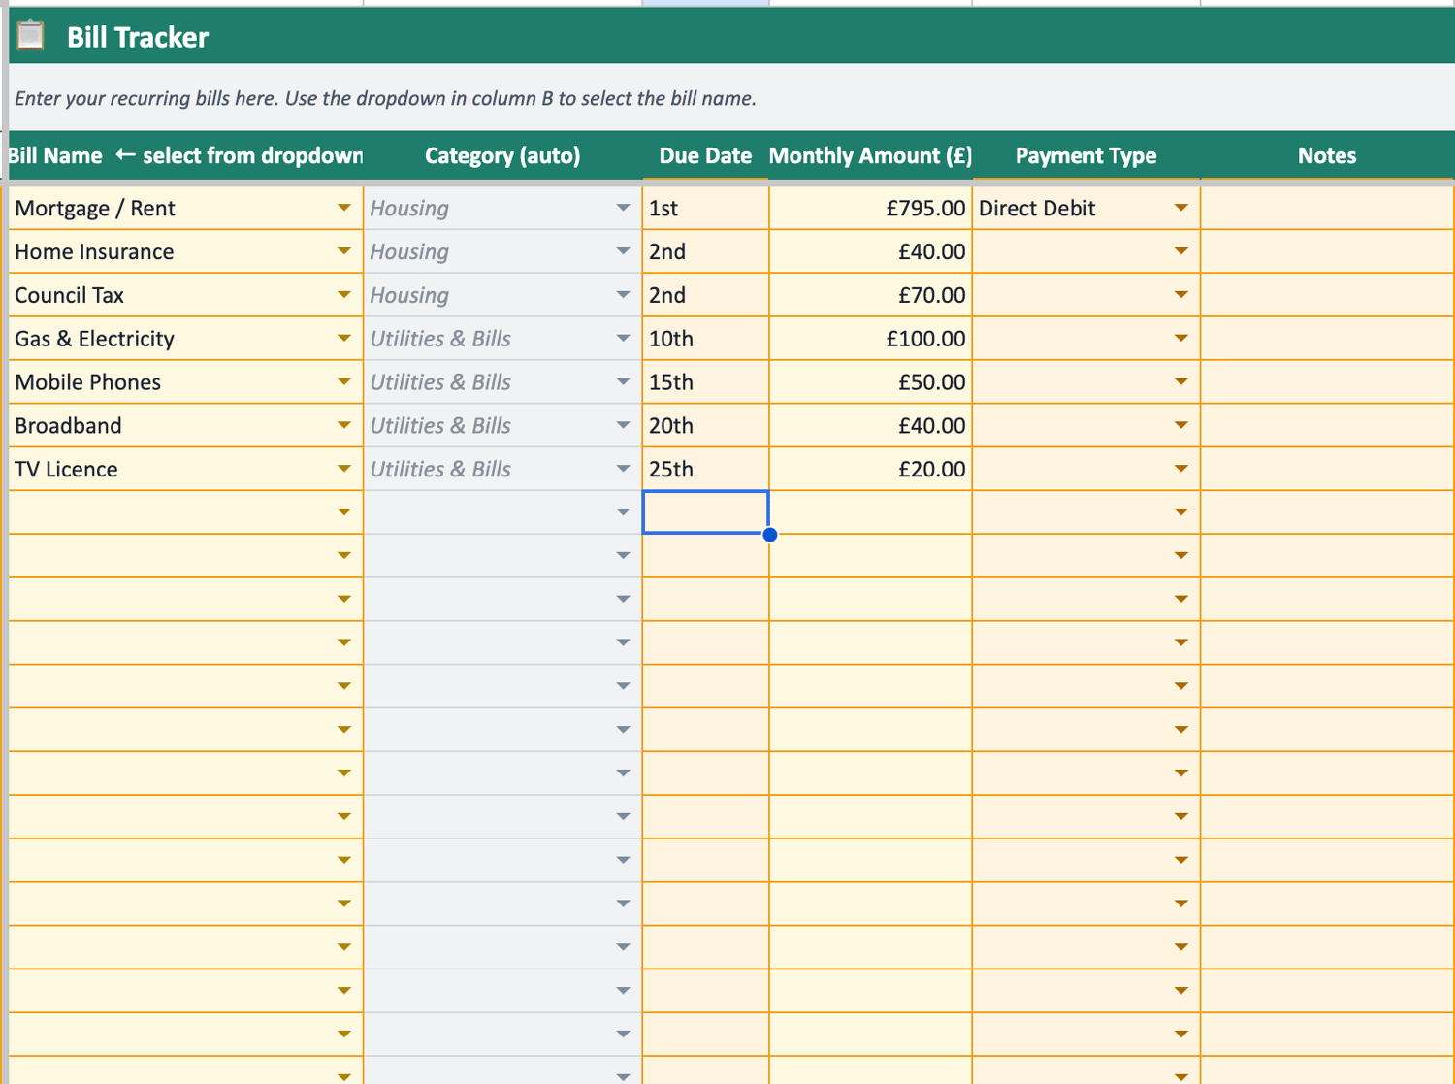1455x1084 pixels.
Task: Click the Payment Type column header
Action: click(x=1085, y=155)
